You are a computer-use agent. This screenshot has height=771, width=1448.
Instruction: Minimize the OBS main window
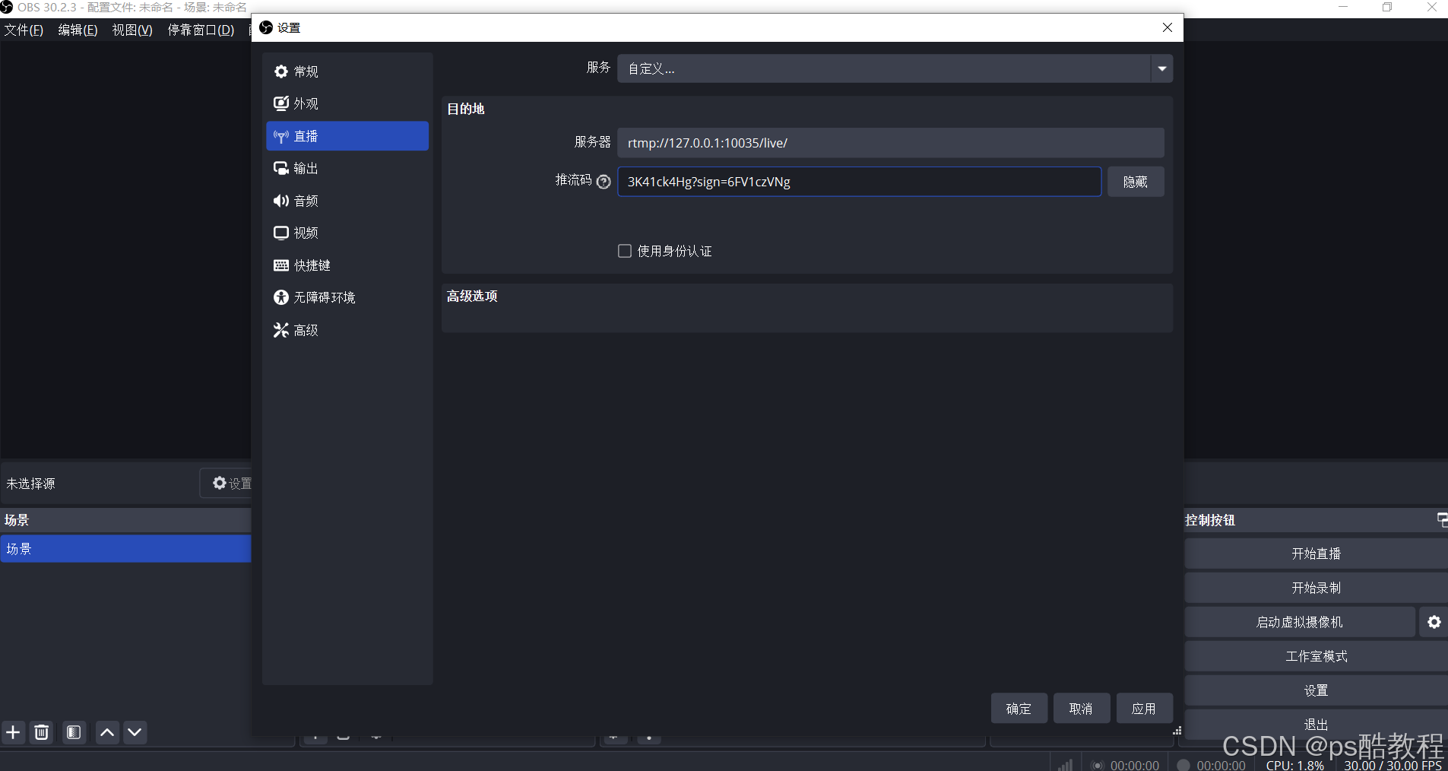[x=1343, y=8]
